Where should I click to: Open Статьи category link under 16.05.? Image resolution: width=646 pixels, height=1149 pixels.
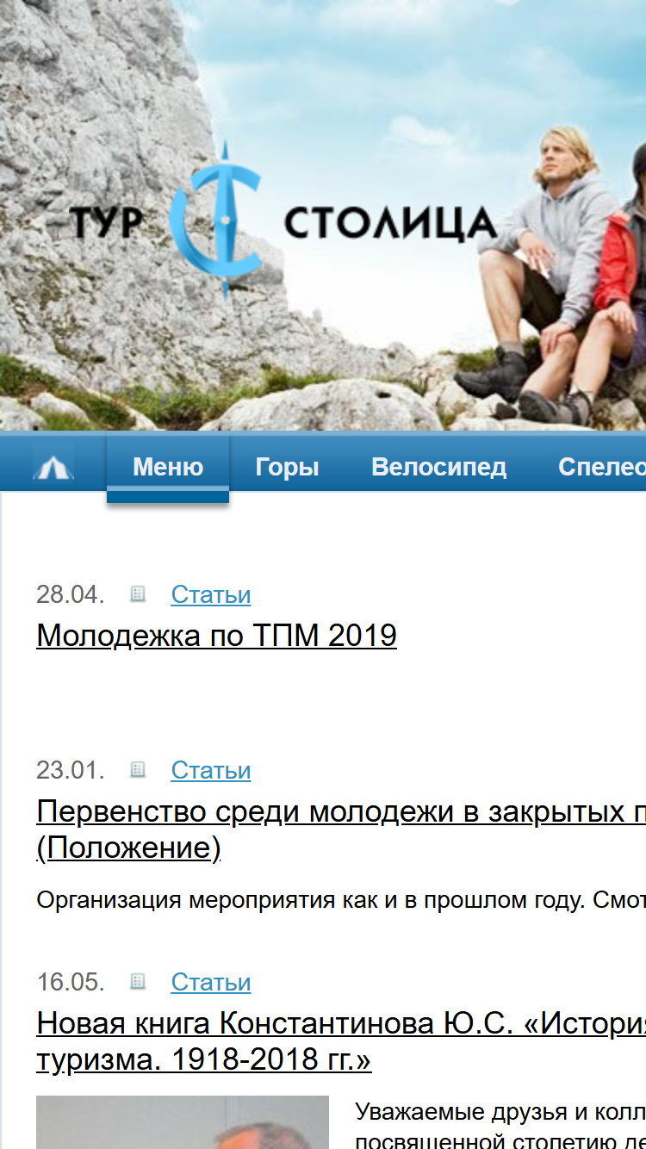pyautogui.click(x=211, y=982)
